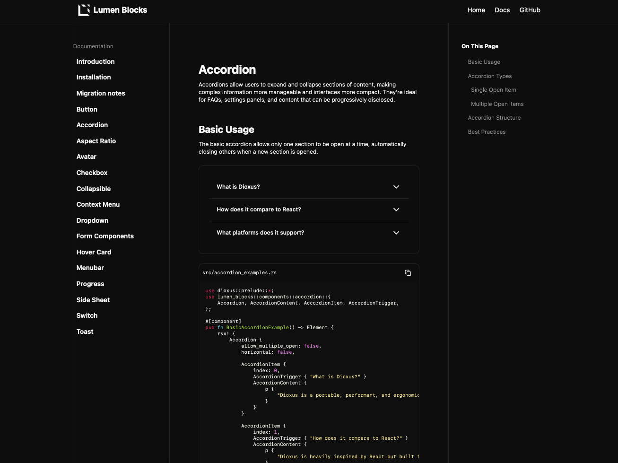Open the Docs nav link

[502, 10]
